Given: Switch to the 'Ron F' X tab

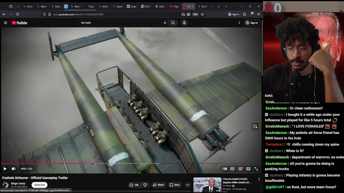Looking at the screenshot, I should point(203,6).
